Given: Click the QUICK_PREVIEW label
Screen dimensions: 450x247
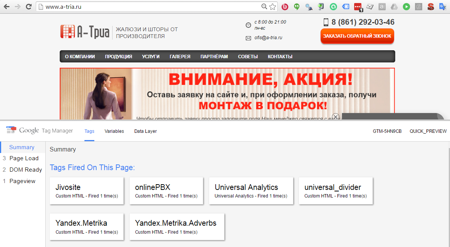Looking at the screenshot, I should 428,131.
